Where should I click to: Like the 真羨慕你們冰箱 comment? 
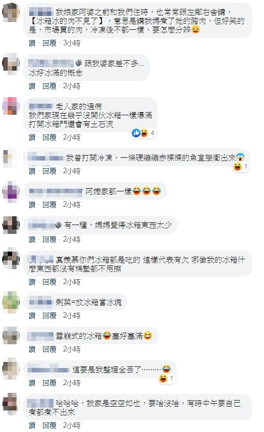[32, 282]
